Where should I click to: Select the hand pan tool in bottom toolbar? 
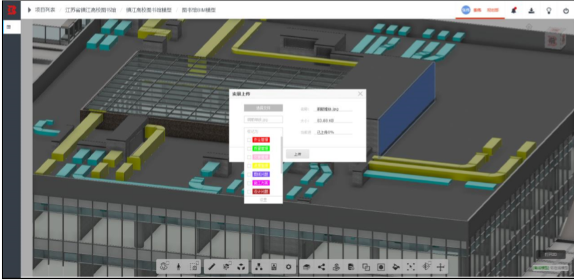(163, 267)
